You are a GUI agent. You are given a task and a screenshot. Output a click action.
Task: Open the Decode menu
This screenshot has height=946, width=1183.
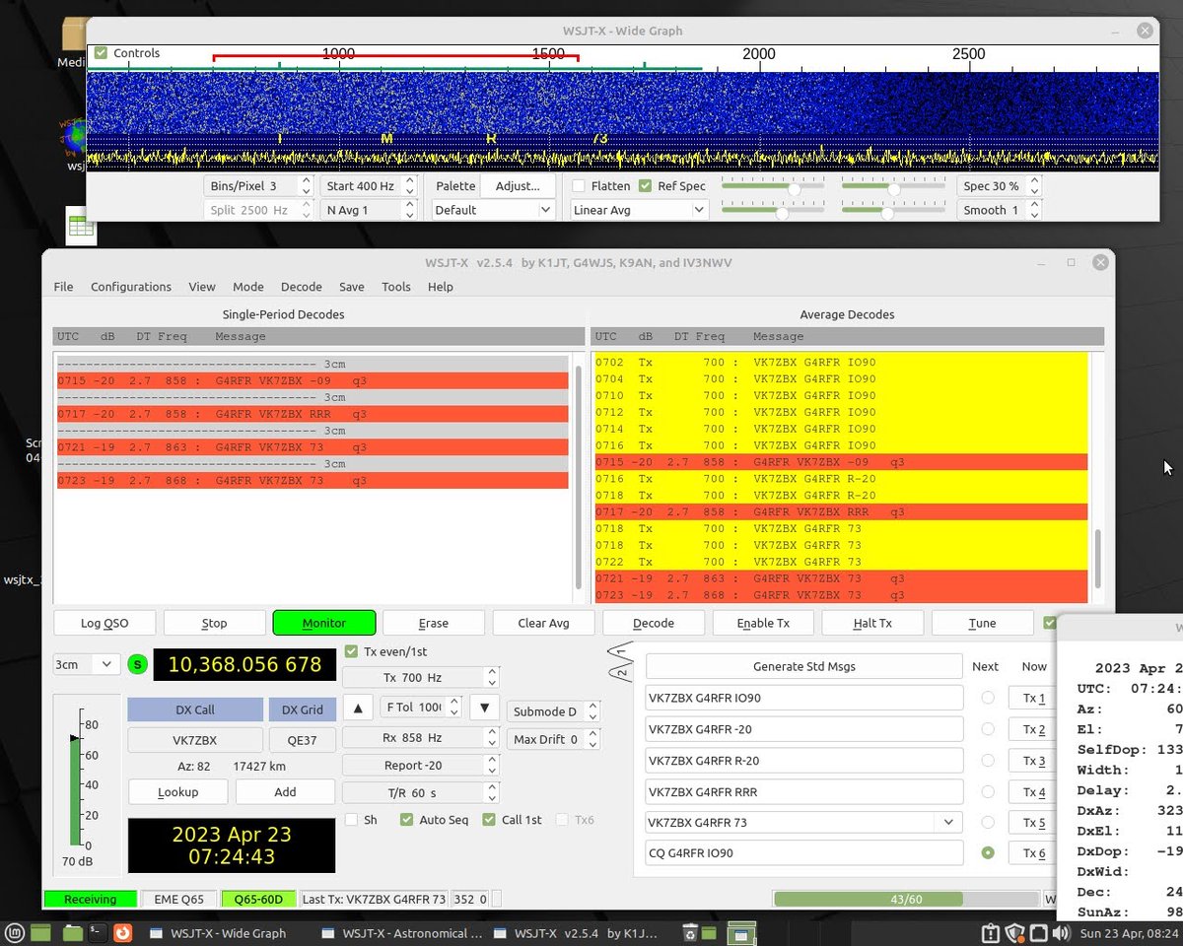pyautogui.click(x=302, y=287)
